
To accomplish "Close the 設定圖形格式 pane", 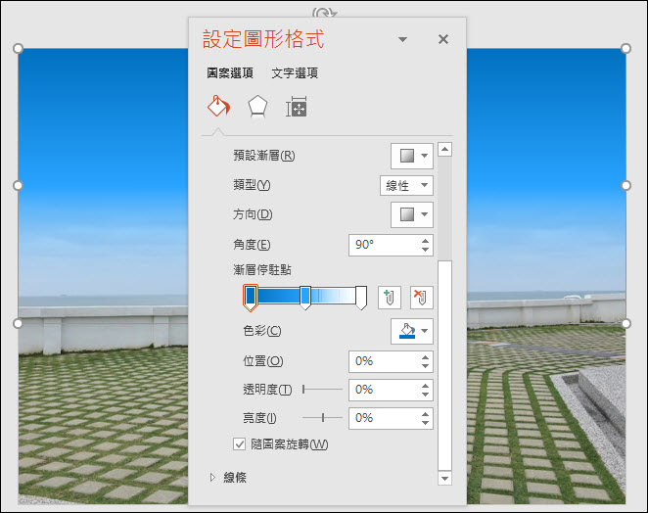I will tap(443, 39).
